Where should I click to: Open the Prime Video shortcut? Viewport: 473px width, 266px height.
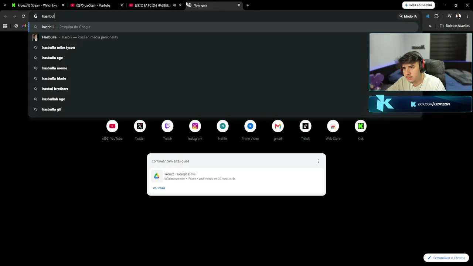coord(250,126)
